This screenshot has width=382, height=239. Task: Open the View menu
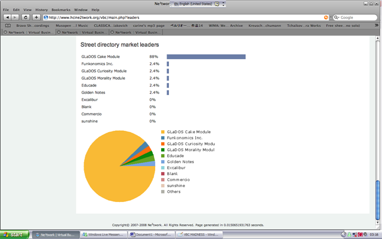point(27,10)
